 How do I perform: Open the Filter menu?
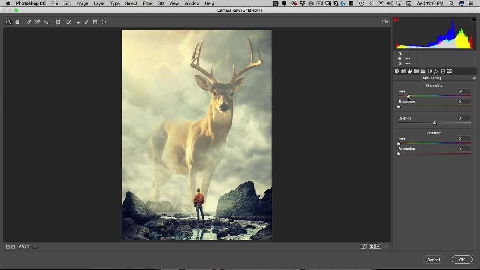pos(147,3)
